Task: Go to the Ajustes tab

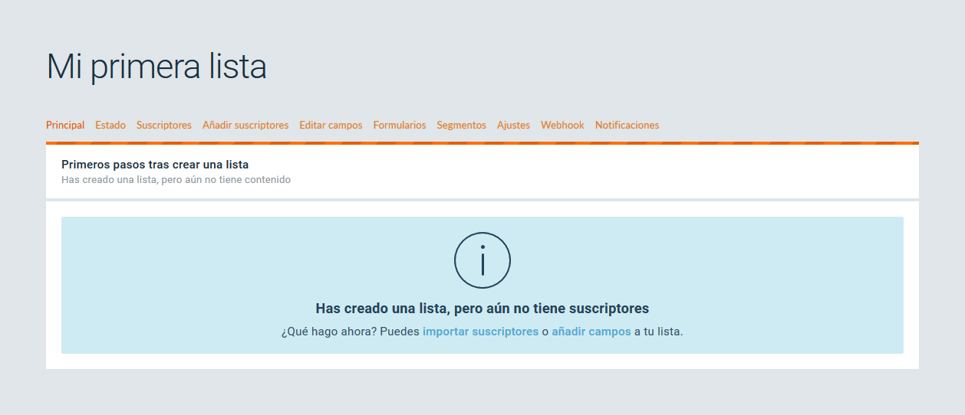Action: 513,125
